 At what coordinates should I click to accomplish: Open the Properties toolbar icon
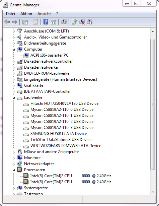coord(35,22)
